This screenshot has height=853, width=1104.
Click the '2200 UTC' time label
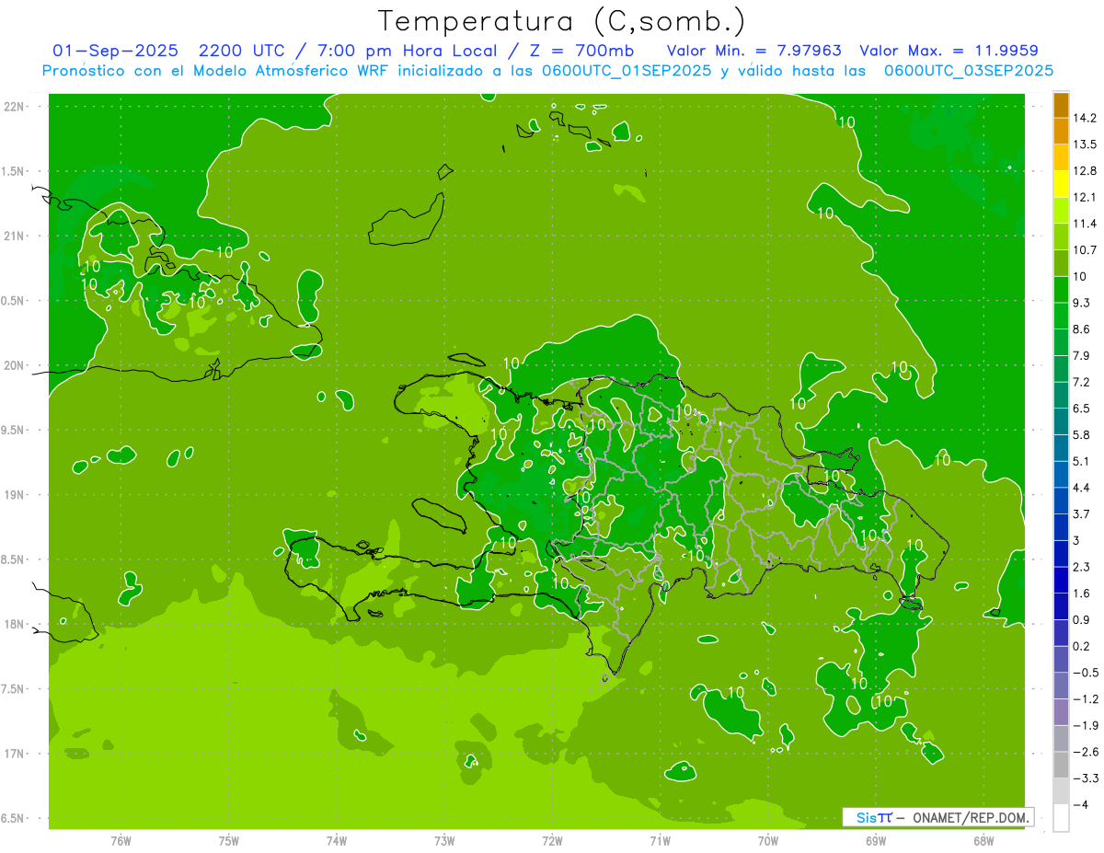coord(241,51)
